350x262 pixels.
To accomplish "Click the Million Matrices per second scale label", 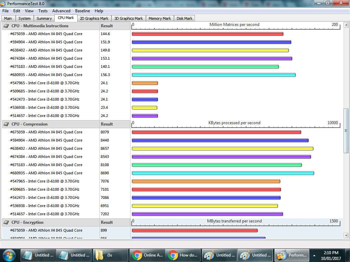I will click(234, 25).
